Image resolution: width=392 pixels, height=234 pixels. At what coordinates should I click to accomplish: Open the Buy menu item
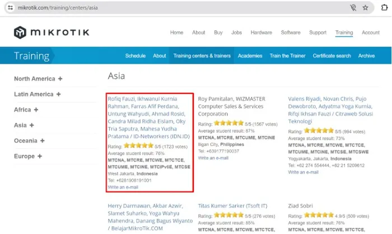click(x=218, y=32)
